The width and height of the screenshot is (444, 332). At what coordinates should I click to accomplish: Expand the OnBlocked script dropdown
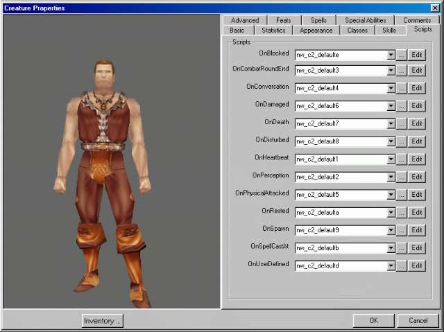[x=391, y=55]
